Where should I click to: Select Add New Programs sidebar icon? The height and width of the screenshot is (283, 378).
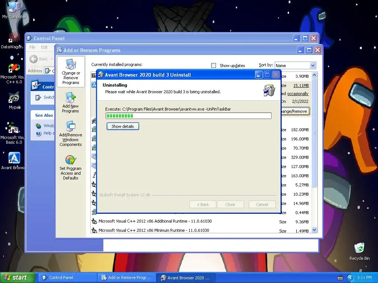pos(71,102)
